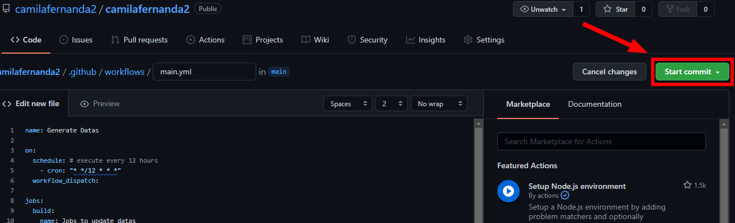Select the Marketplace tab
The width and height of the screenshot is (735, 223).
pyautogui.click(x=528, y=105)
